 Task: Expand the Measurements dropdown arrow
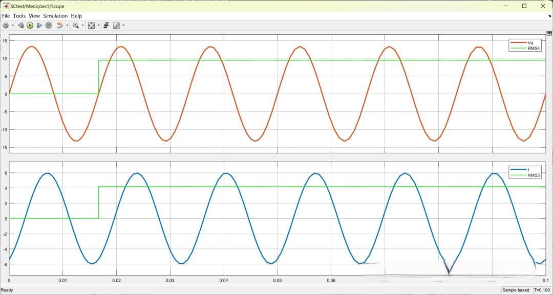coord(123,26)
